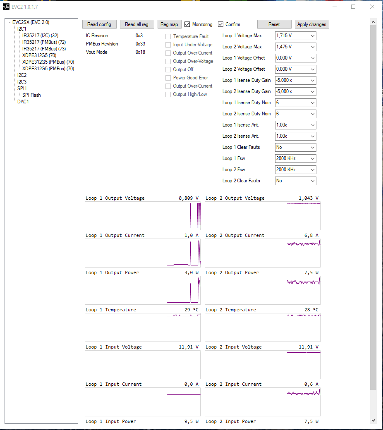Image resolution: width=383 pixels, height=430 pixels.
Task: Maximize the EVC2 window
Action: pos(353,7)
